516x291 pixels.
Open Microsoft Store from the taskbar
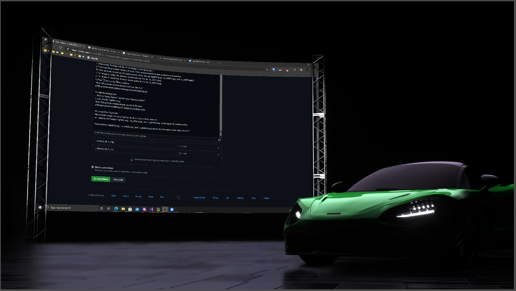(130, 209)
